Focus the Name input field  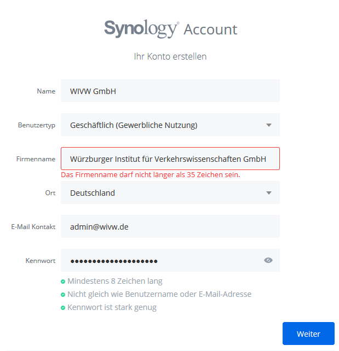(x=170, y=91)
